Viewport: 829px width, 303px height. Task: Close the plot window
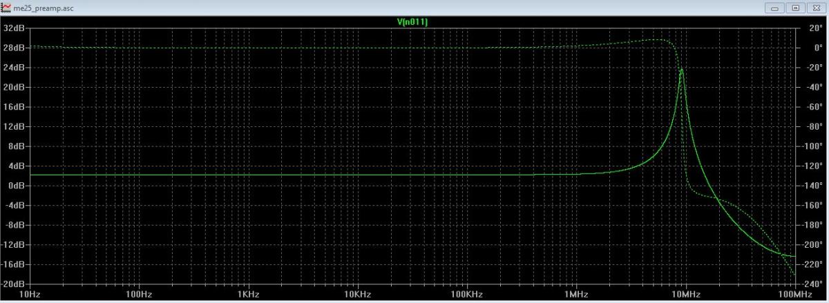[x=815, y=8]
